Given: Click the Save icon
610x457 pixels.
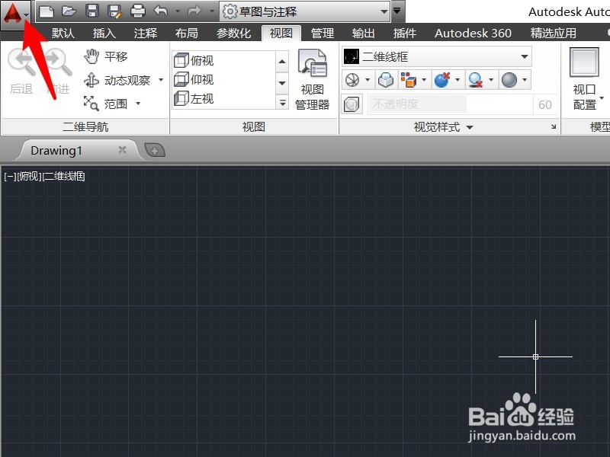Looking at the screenshot, I should pyautogui.click(x=91, y=10).
